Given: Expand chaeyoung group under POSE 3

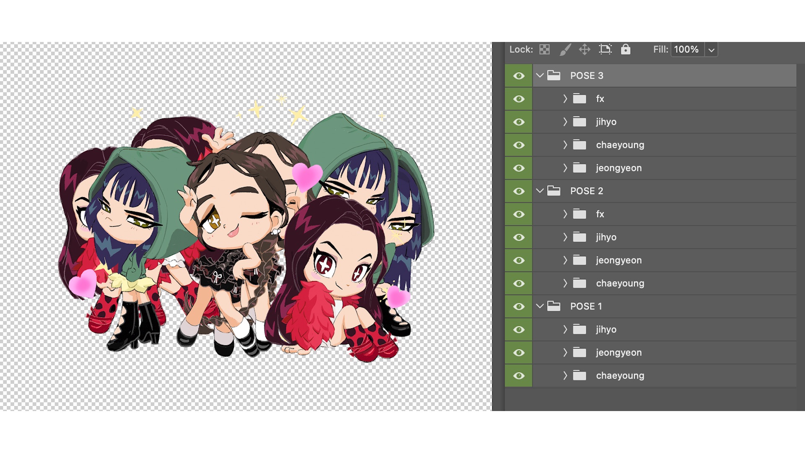Looking at the screenshot, I should click(565, 145).
